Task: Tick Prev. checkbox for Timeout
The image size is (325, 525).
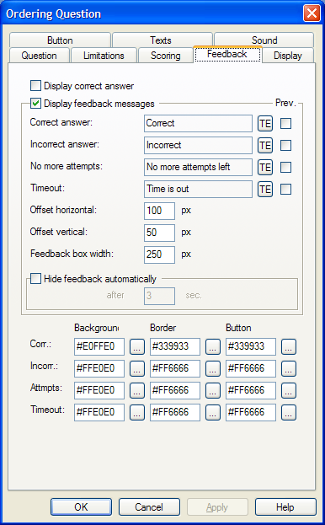Action: (285, 189)
